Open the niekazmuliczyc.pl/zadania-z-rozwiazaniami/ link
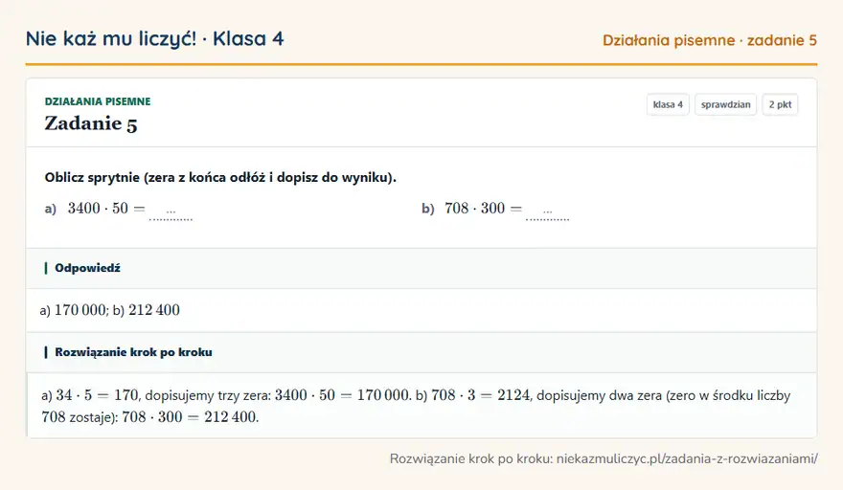Screen dimensions: 843x490 click(687, 458)
